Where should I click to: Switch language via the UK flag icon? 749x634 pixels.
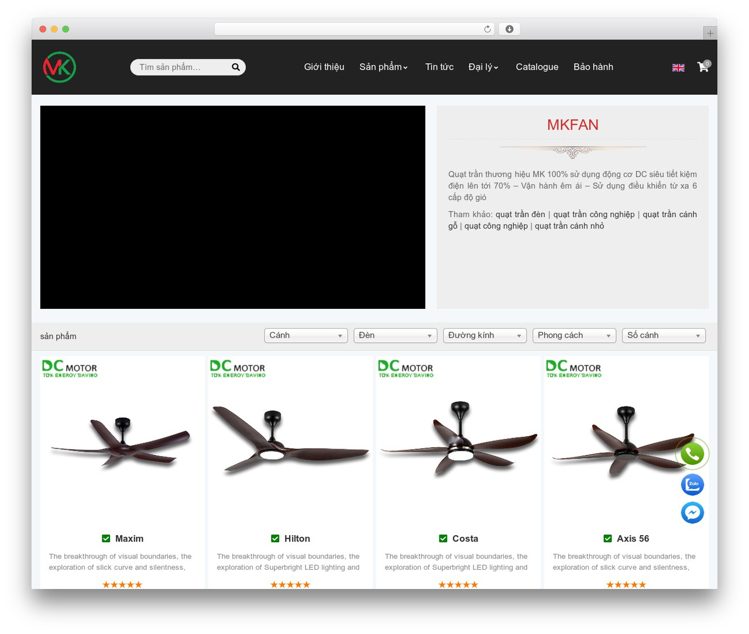tap(678, 68)
